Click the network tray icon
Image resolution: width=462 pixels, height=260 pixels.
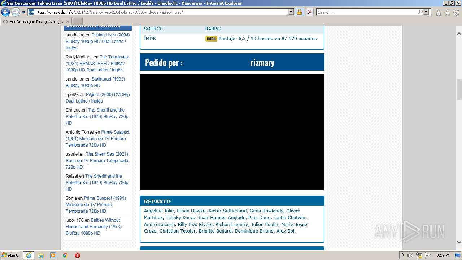(419, 255)
